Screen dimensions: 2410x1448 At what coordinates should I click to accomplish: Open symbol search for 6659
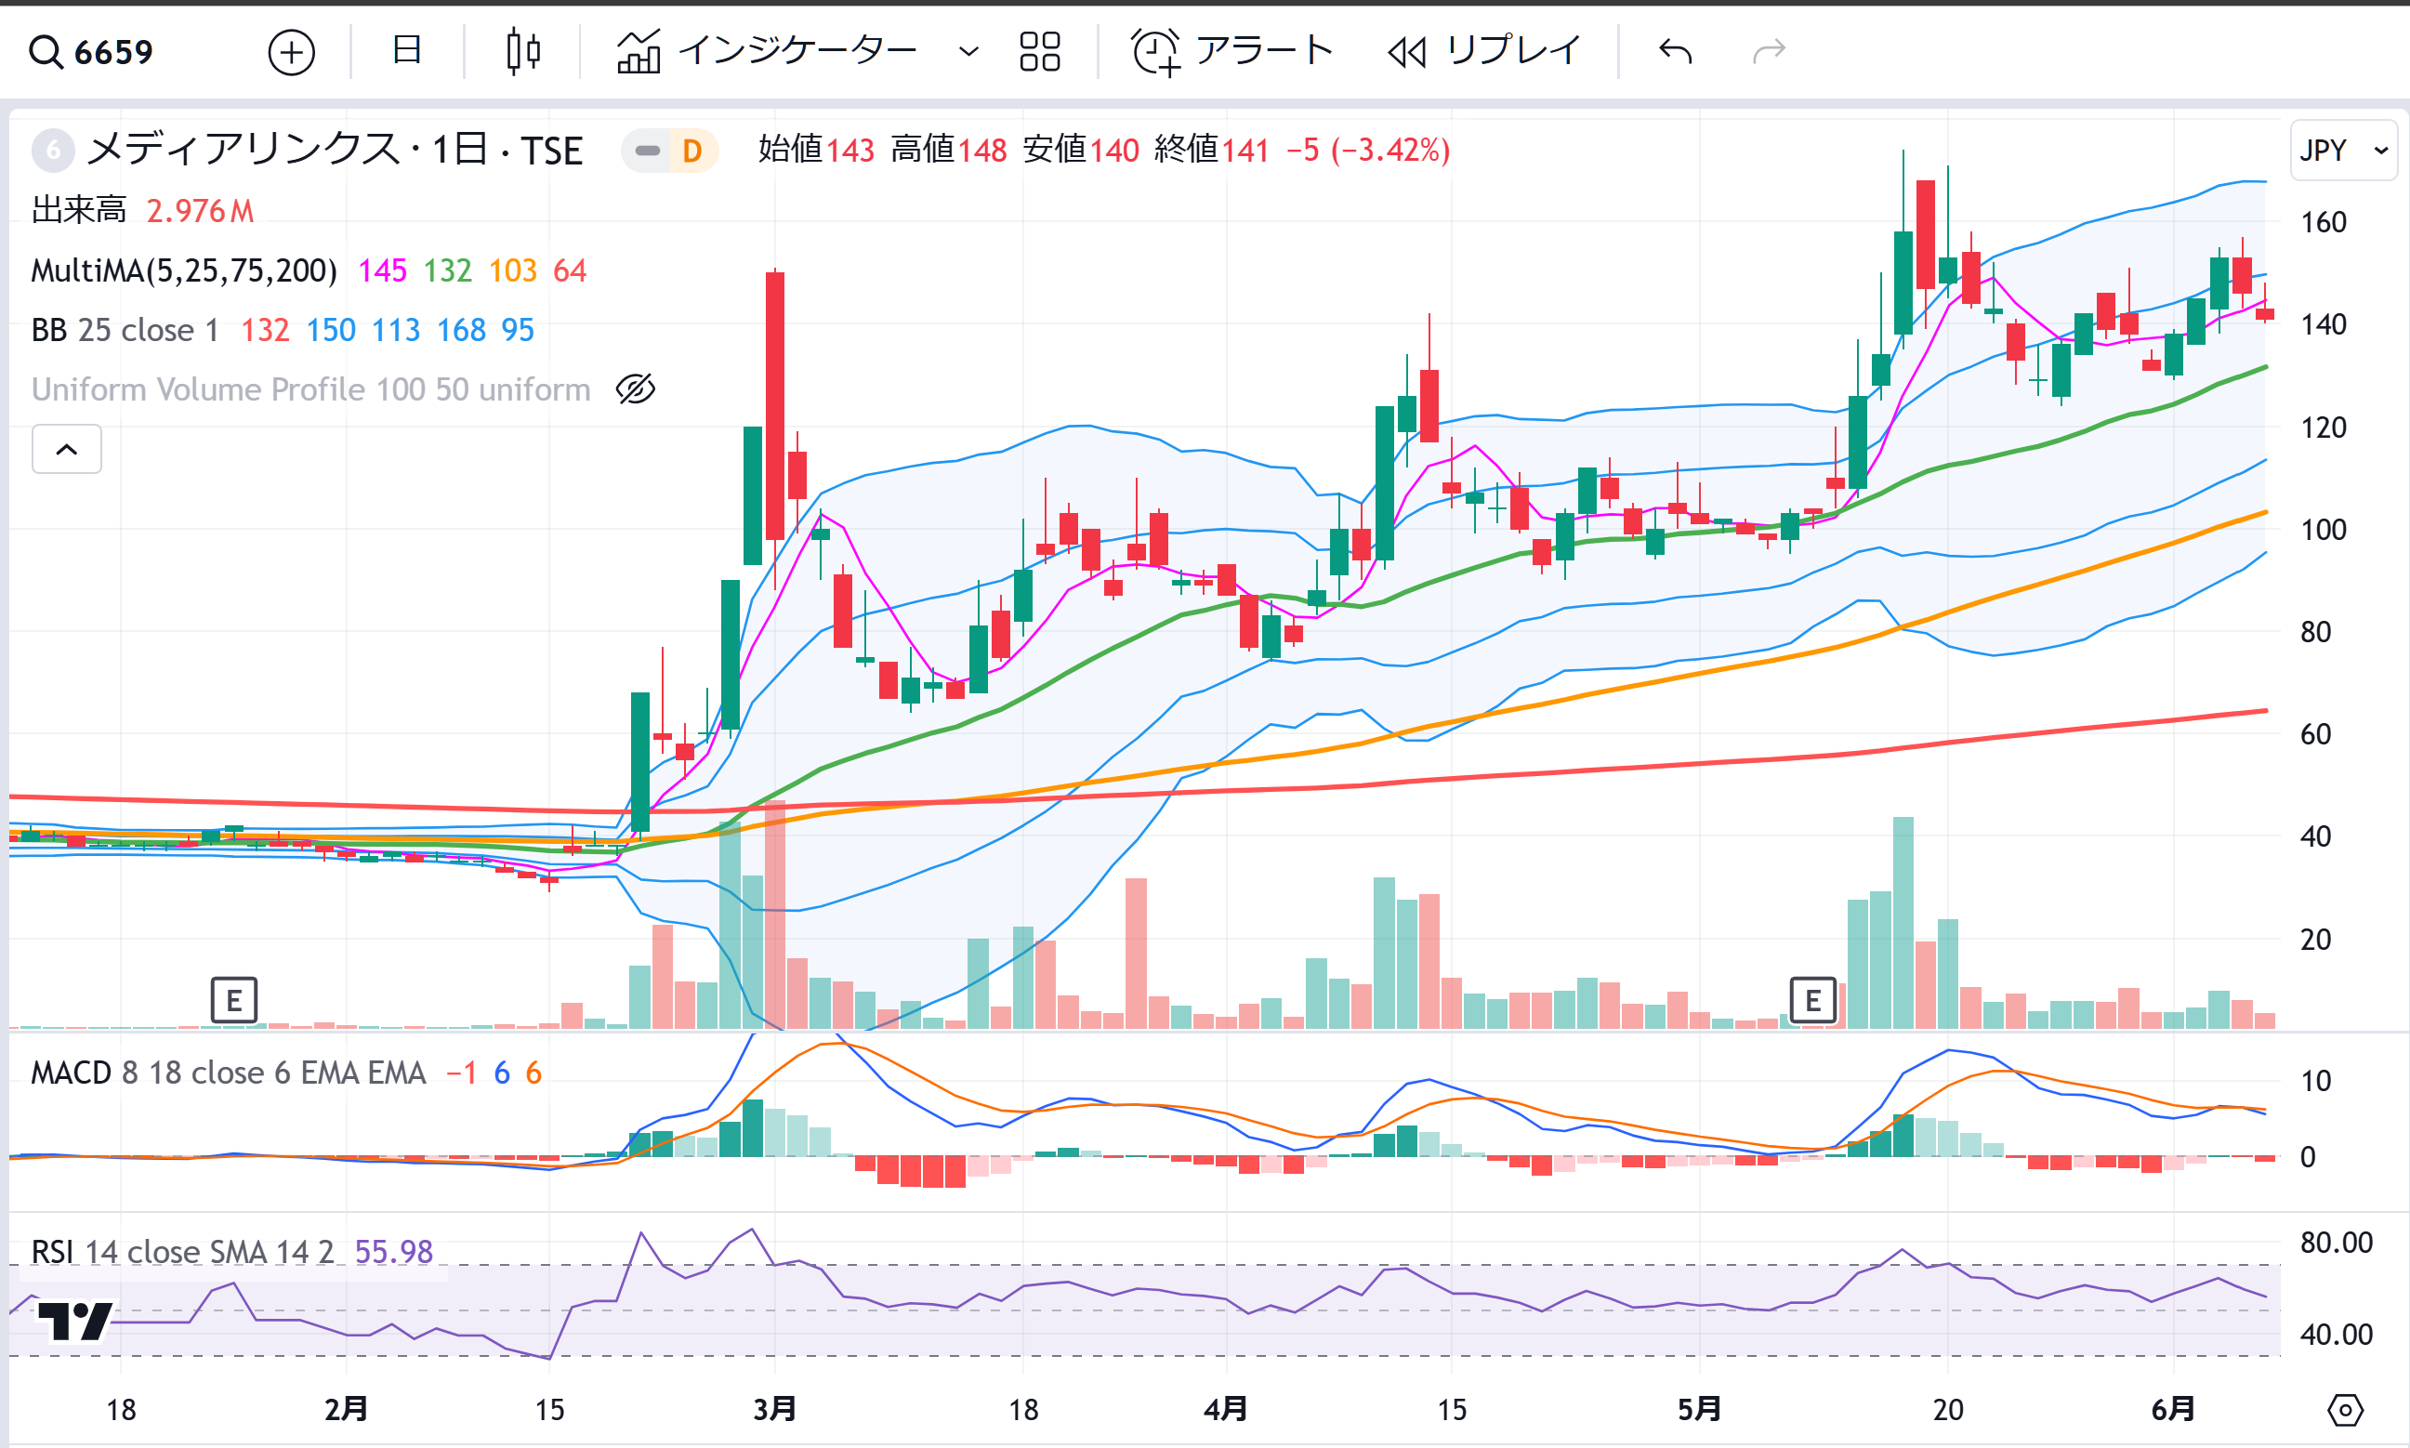tap(92, 52)
